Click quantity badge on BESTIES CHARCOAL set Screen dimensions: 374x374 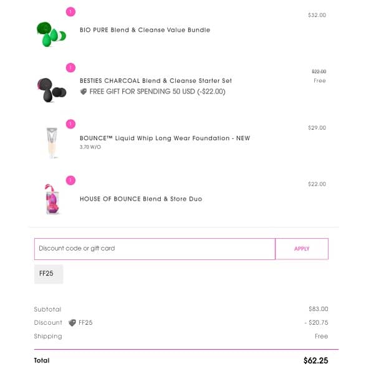(x=70, y=67)
